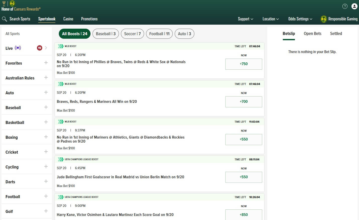Click the Jude Bellingham First Goalscorer text
Screen dimensions: 359x220
point(120,177)
